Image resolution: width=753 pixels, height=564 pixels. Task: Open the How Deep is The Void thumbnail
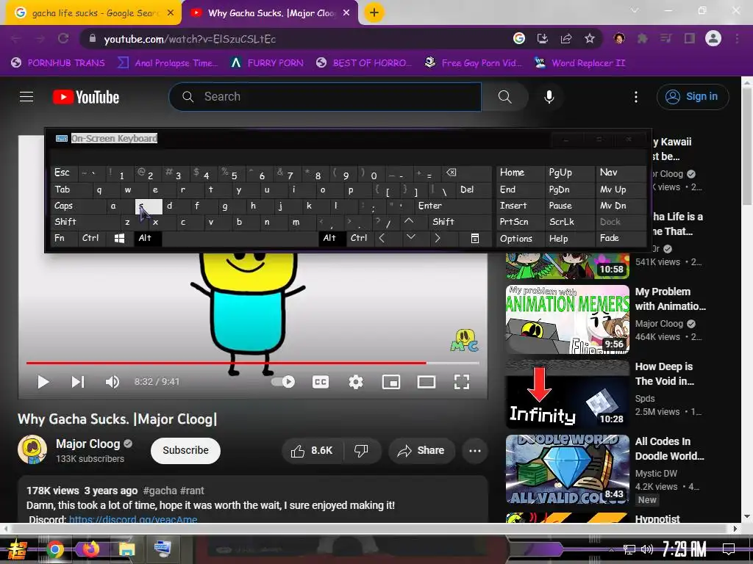pyautogui.click(x=567, y=394)
